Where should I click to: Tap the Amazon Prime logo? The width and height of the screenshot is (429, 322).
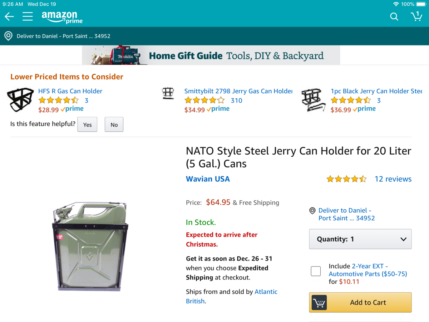(61, 17)
